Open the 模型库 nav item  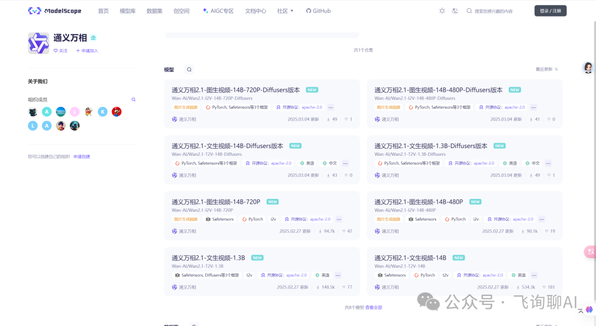pos(127,11)
